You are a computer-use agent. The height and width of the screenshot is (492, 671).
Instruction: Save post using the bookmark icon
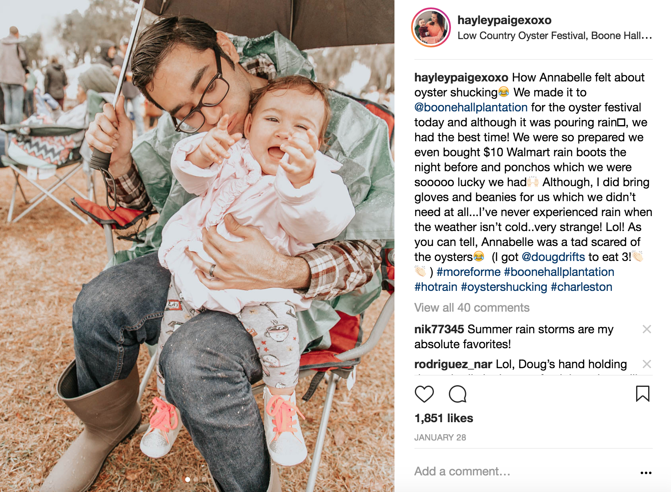(642, 394)
